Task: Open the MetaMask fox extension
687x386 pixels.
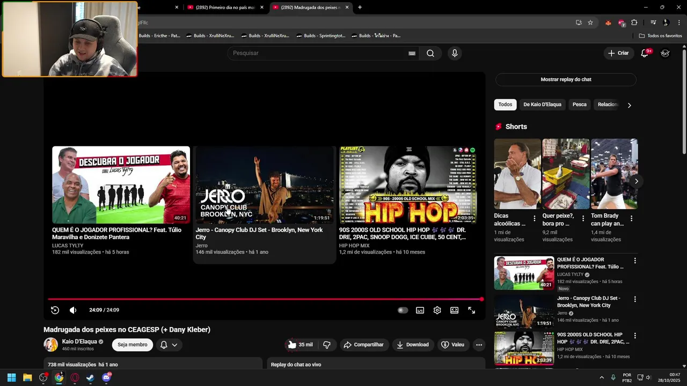Action: pyautogui.click(x=608, y=23)
